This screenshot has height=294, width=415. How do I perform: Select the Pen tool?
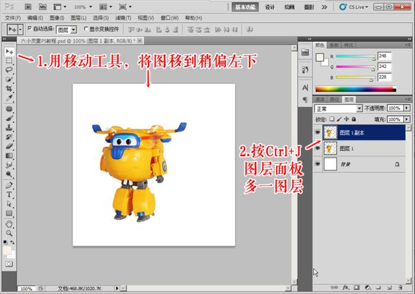pyautogui.click(x=9, y=185)
